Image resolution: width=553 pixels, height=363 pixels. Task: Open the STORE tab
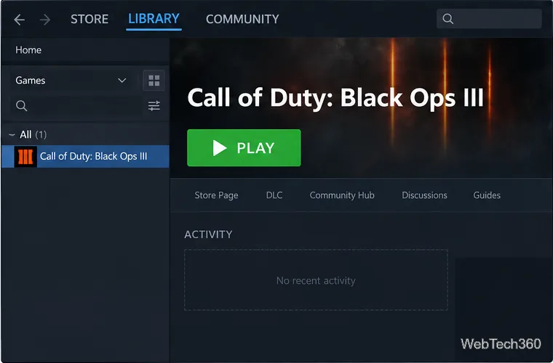(89, 19)
